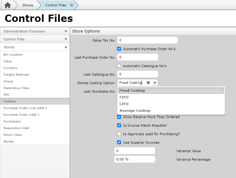
Task: Open the Stores breadcrumb tab
Action: tap(28, 5)
